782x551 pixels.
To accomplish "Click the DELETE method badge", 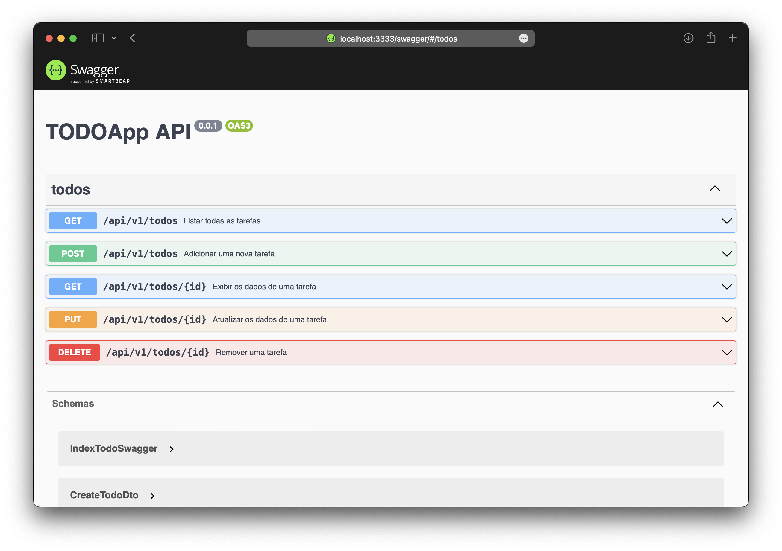I will [74, 352].
